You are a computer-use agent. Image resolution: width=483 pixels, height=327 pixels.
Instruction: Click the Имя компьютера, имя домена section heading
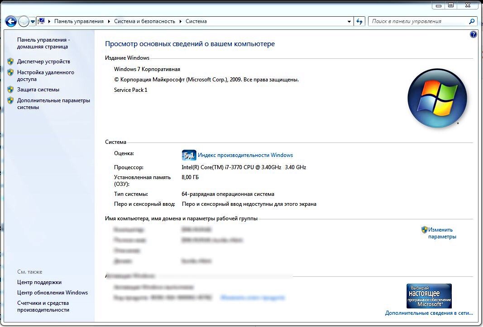point(181,218)
